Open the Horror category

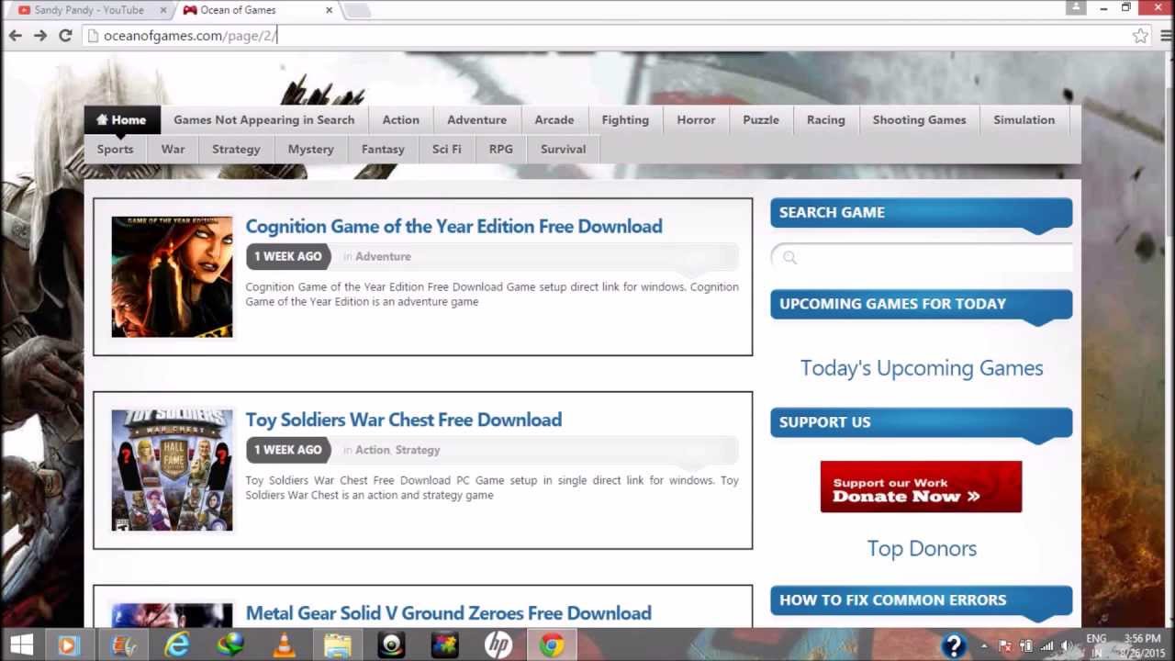(696, 119)
